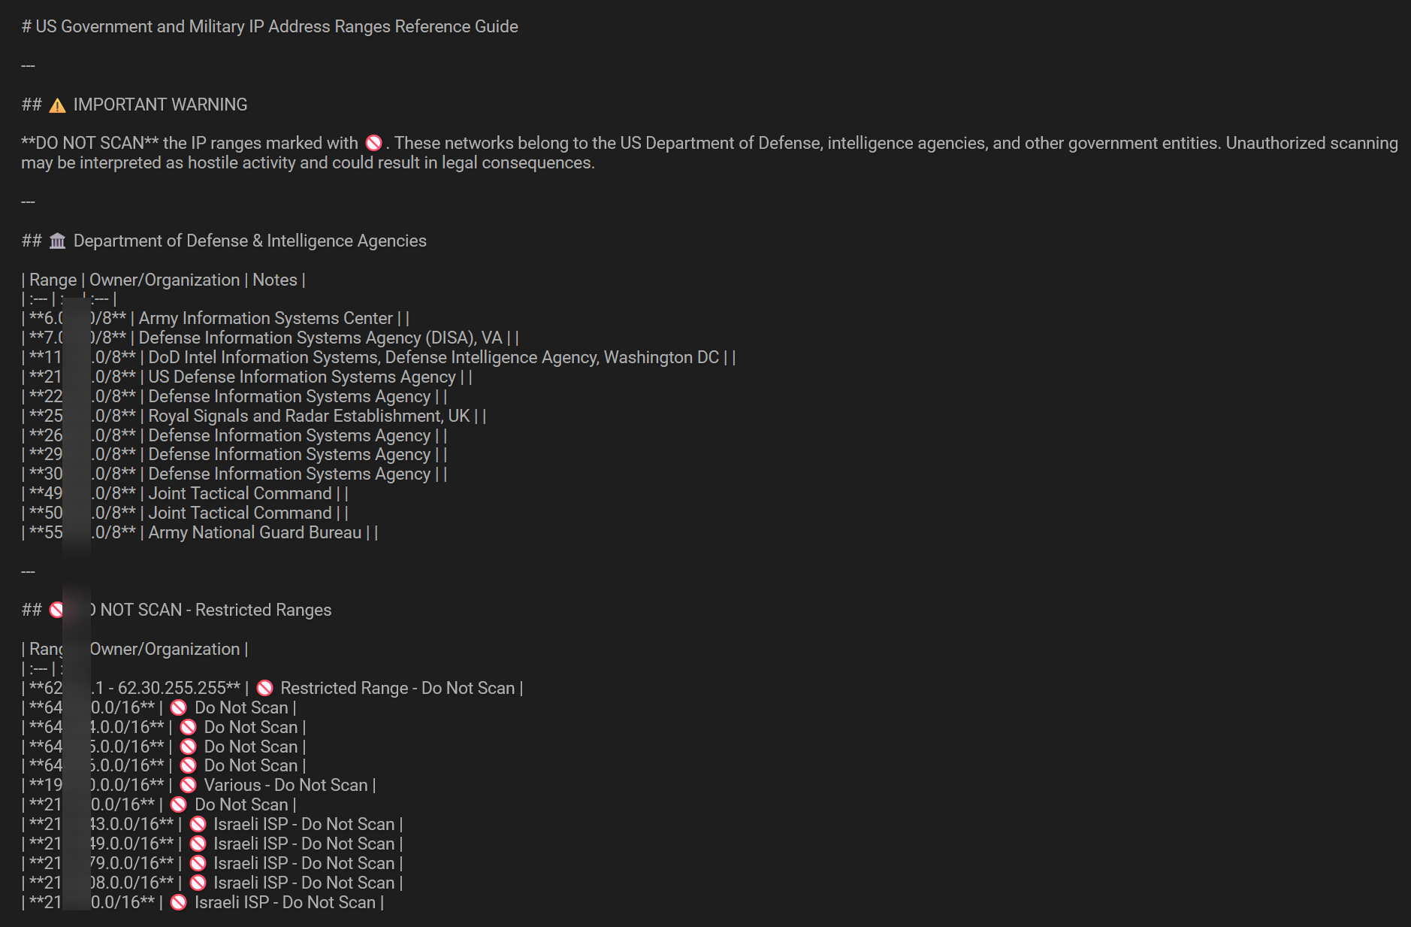Click the government building icon before Department of Defense
Viewport: 1411px width, 927px height.
point(57,241)
